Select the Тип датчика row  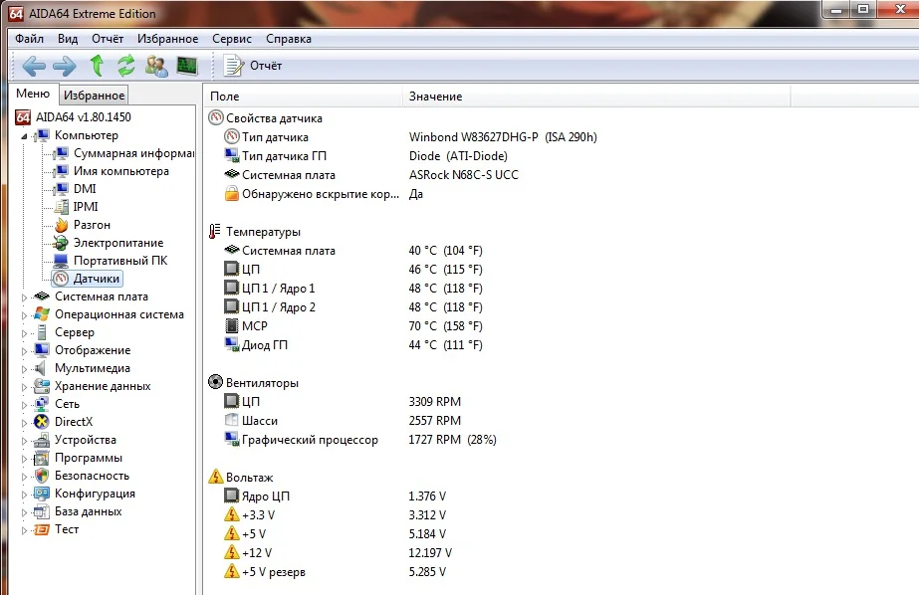coord(410,137)
